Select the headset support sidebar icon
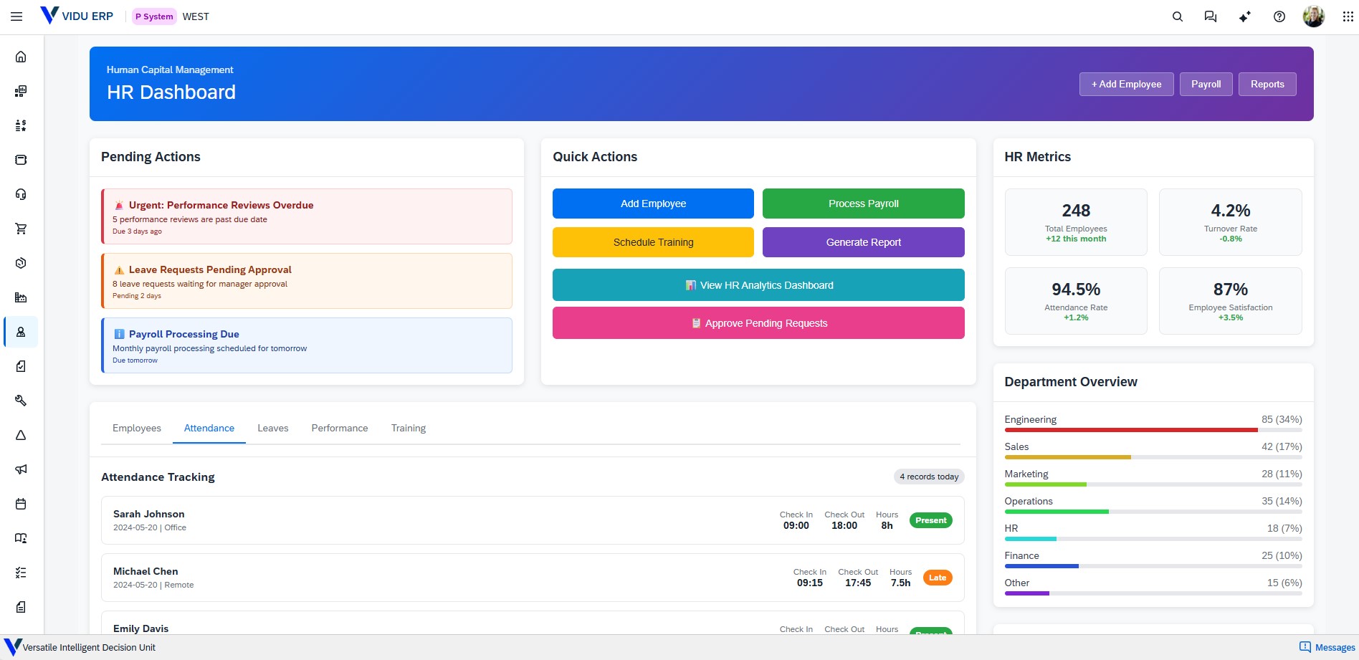This screenshot has height=660, width=1359. point(21,194)
